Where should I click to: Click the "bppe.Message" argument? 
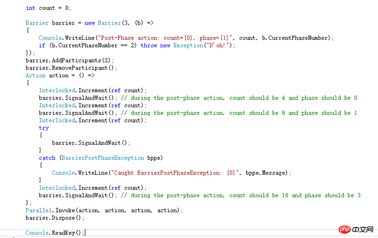pos(266,173)
